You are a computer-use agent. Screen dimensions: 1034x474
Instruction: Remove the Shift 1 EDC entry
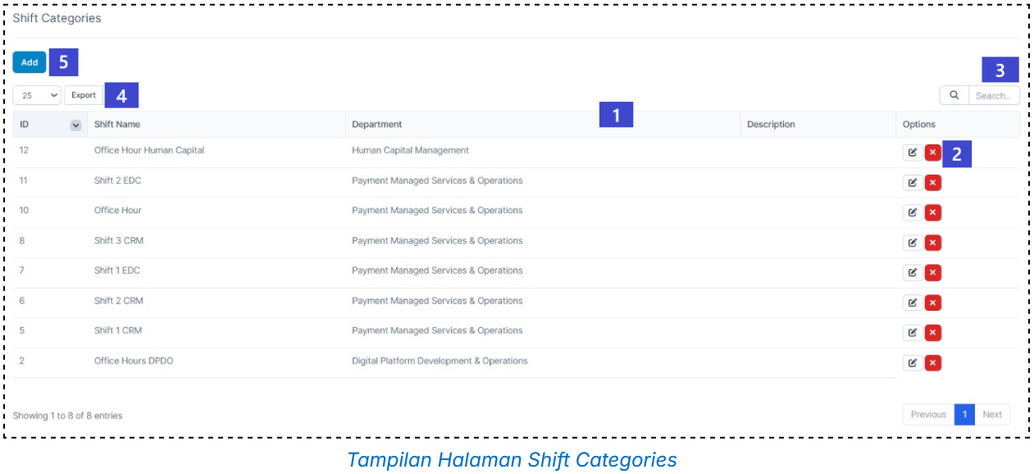coord(932,273)
